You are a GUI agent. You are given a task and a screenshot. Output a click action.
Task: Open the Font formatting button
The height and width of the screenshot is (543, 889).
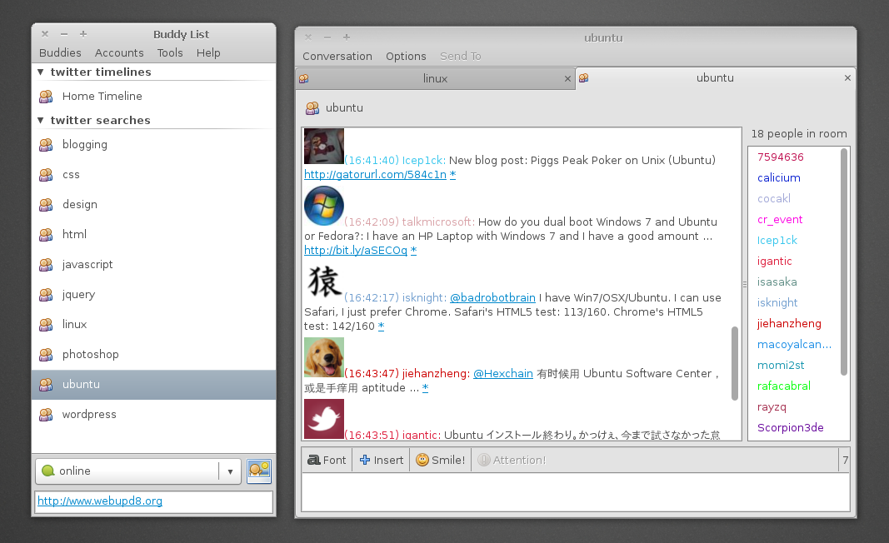(x=327, y=461)
